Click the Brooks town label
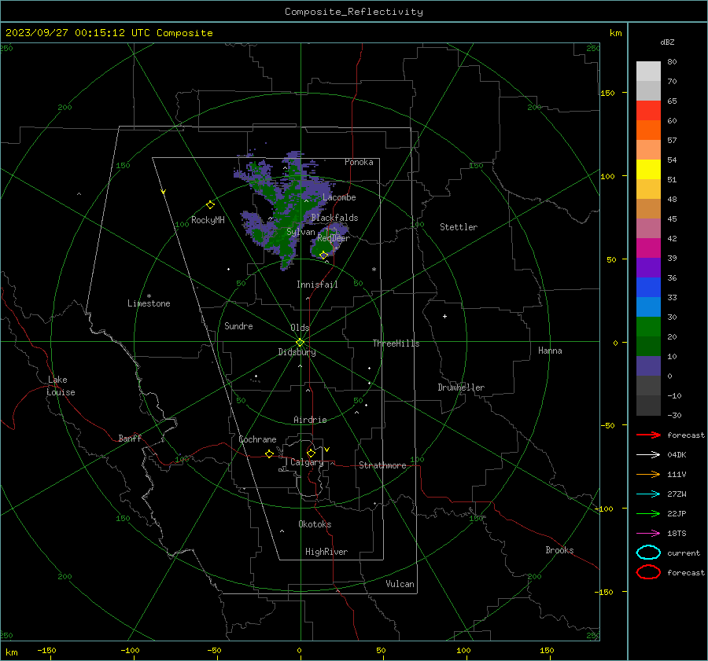 (559, 550)
